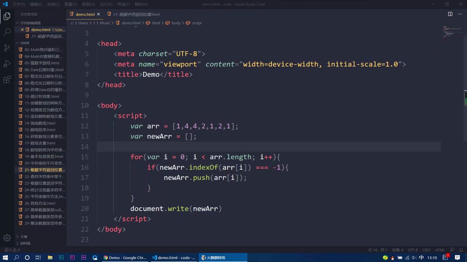Close demo.html in the open editors list
The image size is (467, 262).
(x=22, y=30)
